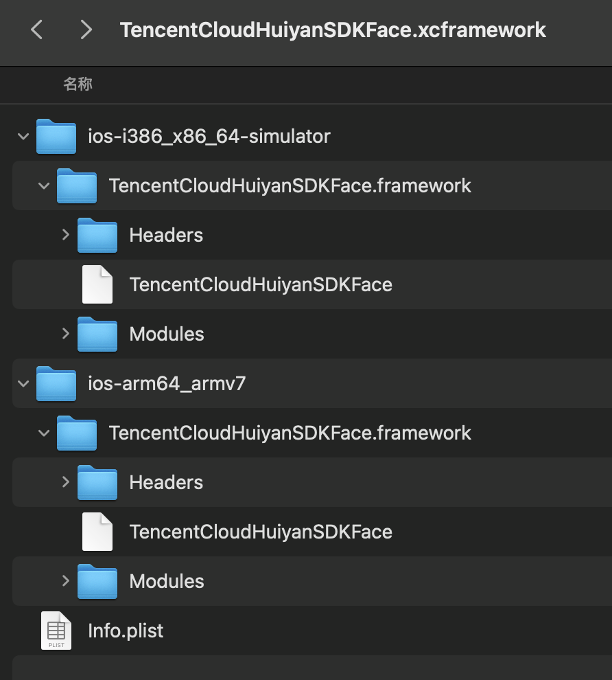Click the ios-arm64_armv7 folder name
Screen dimensions: 612x680
[167, 384]
